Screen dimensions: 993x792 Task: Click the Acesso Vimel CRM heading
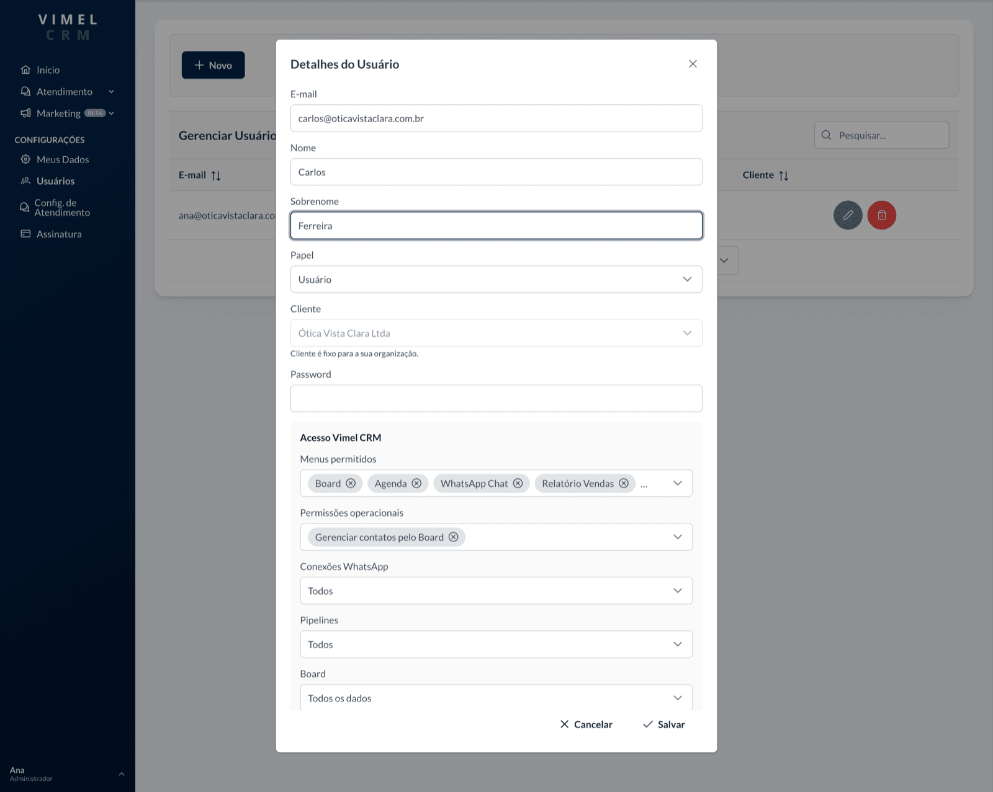341,437
